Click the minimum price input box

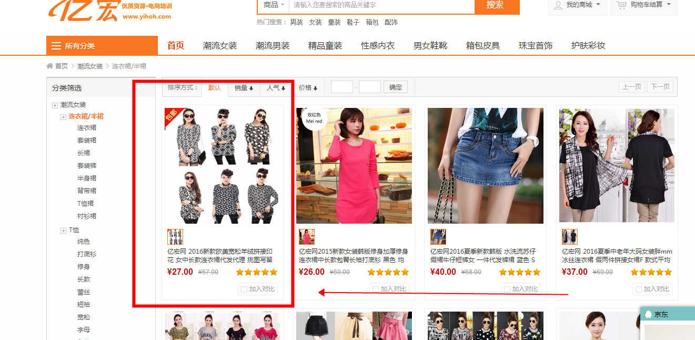click(x=342, y=87)
